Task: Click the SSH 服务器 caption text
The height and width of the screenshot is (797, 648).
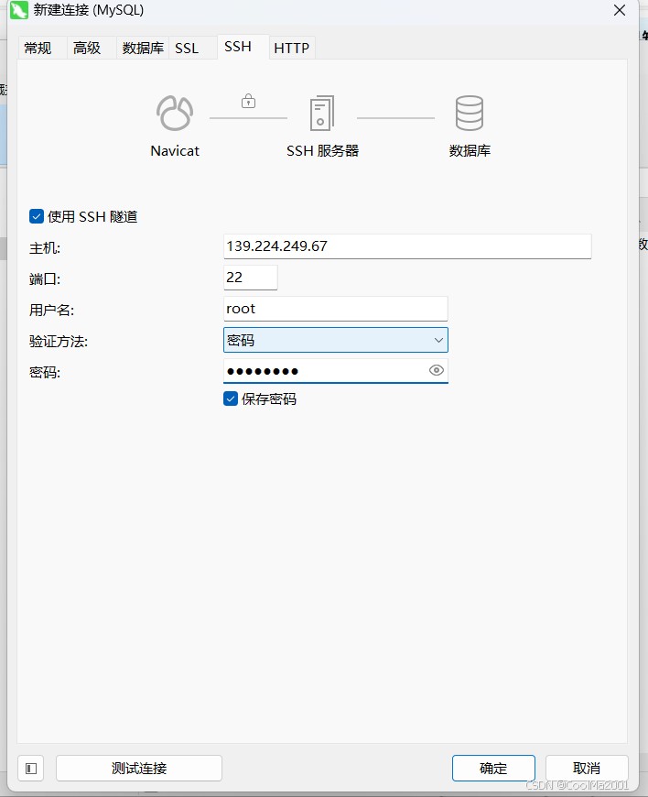Action: (322, 151)
